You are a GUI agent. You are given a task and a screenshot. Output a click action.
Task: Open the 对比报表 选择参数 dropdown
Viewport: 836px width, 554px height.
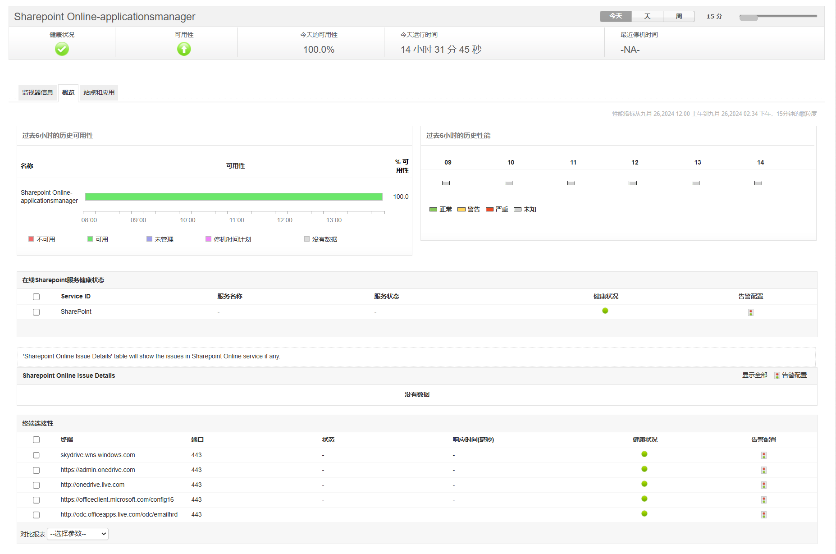[78, 534]
